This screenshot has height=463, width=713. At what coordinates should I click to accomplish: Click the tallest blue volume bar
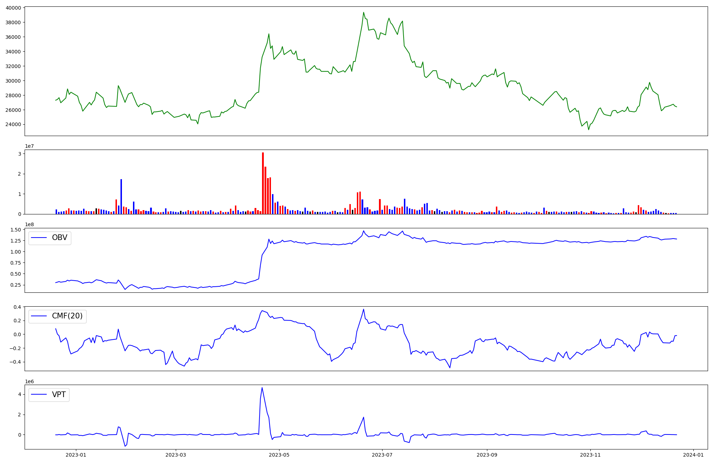(121, 196)
